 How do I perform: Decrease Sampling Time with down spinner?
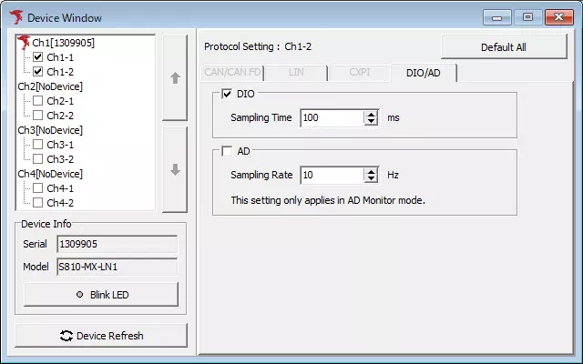371,122
